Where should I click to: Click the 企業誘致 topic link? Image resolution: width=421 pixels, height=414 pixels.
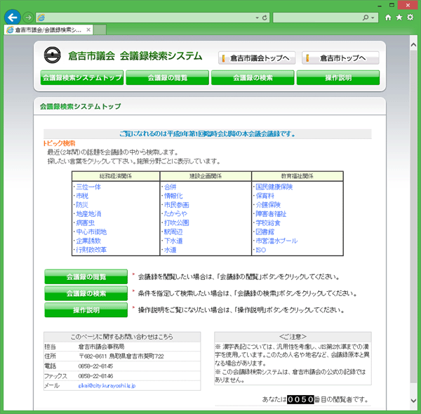point(88,241)
